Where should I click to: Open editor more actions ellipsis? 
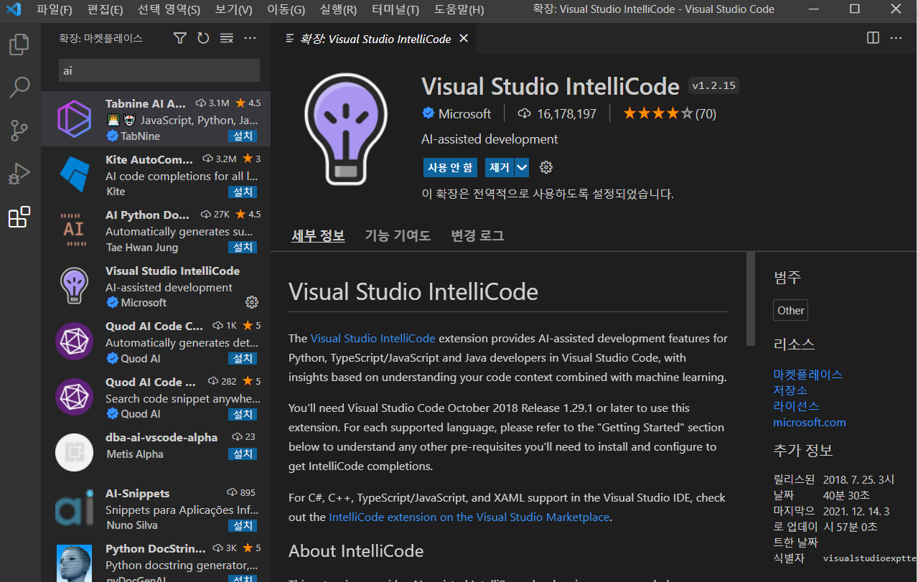click(896, 38)
